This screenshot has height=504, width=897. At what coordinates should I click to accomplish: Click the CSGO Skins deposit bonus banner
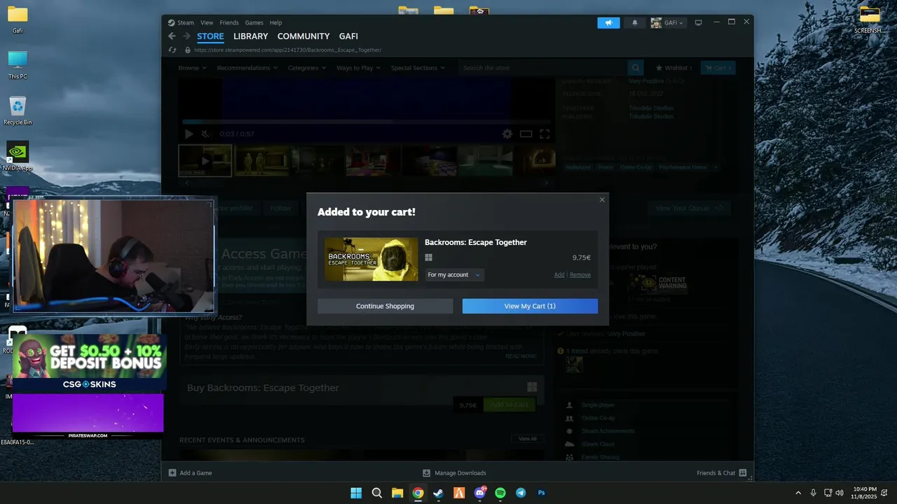89,363
